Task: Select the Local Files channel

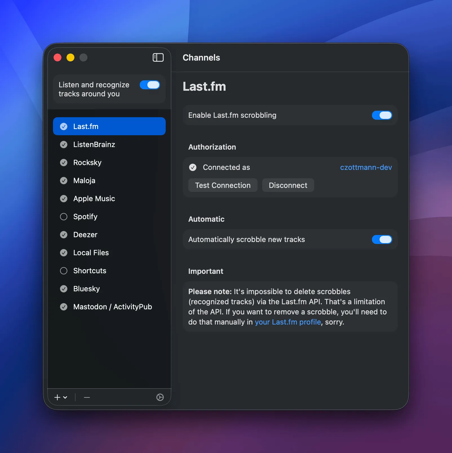Action: 109,253
